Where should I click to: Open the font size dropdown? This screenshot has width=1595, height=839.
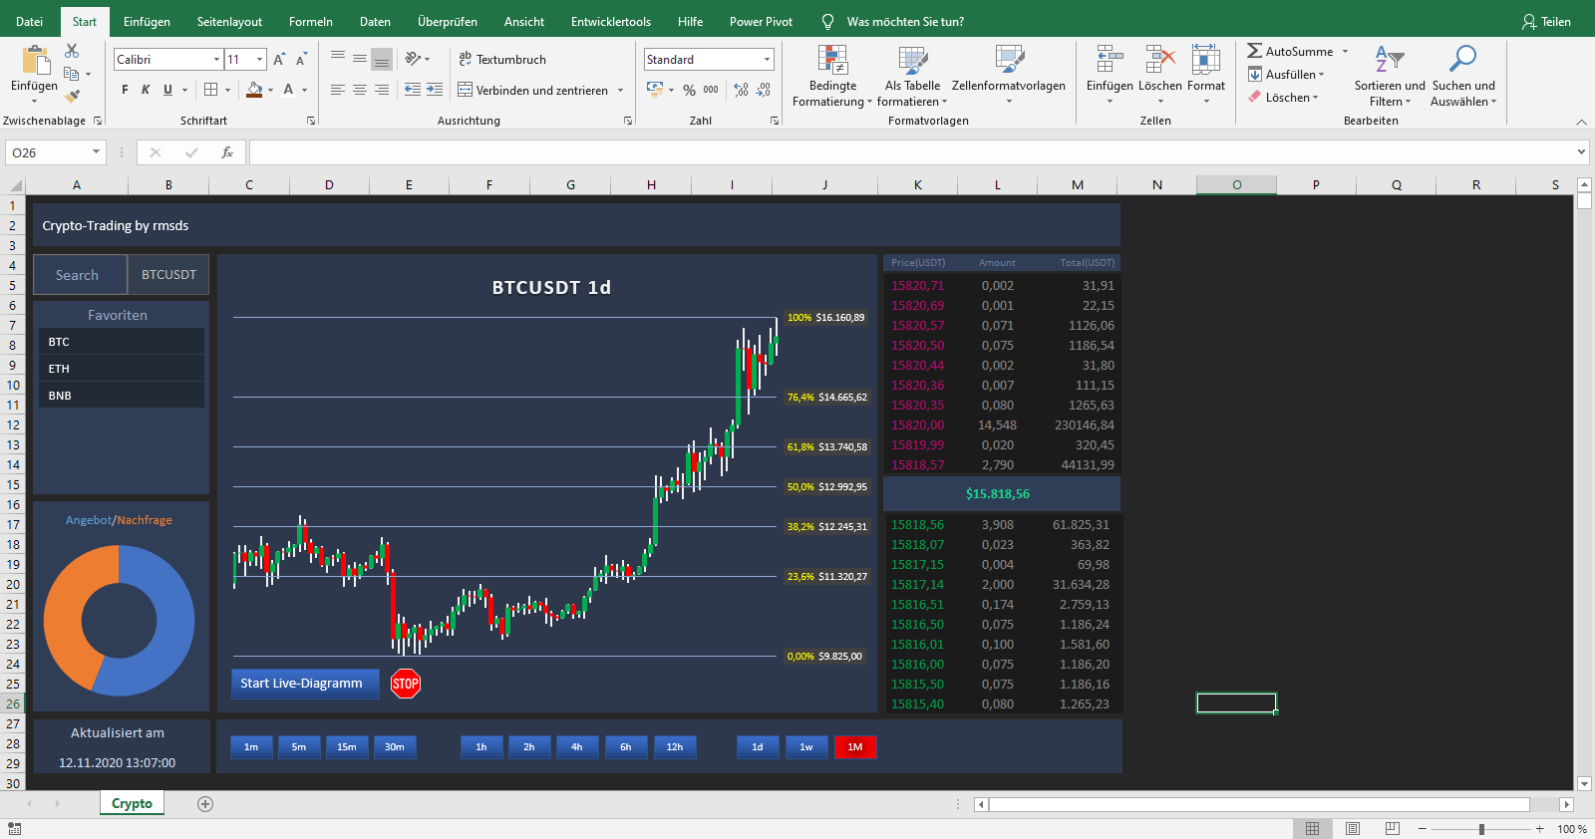pyautogui.click(x=259, y=60)
